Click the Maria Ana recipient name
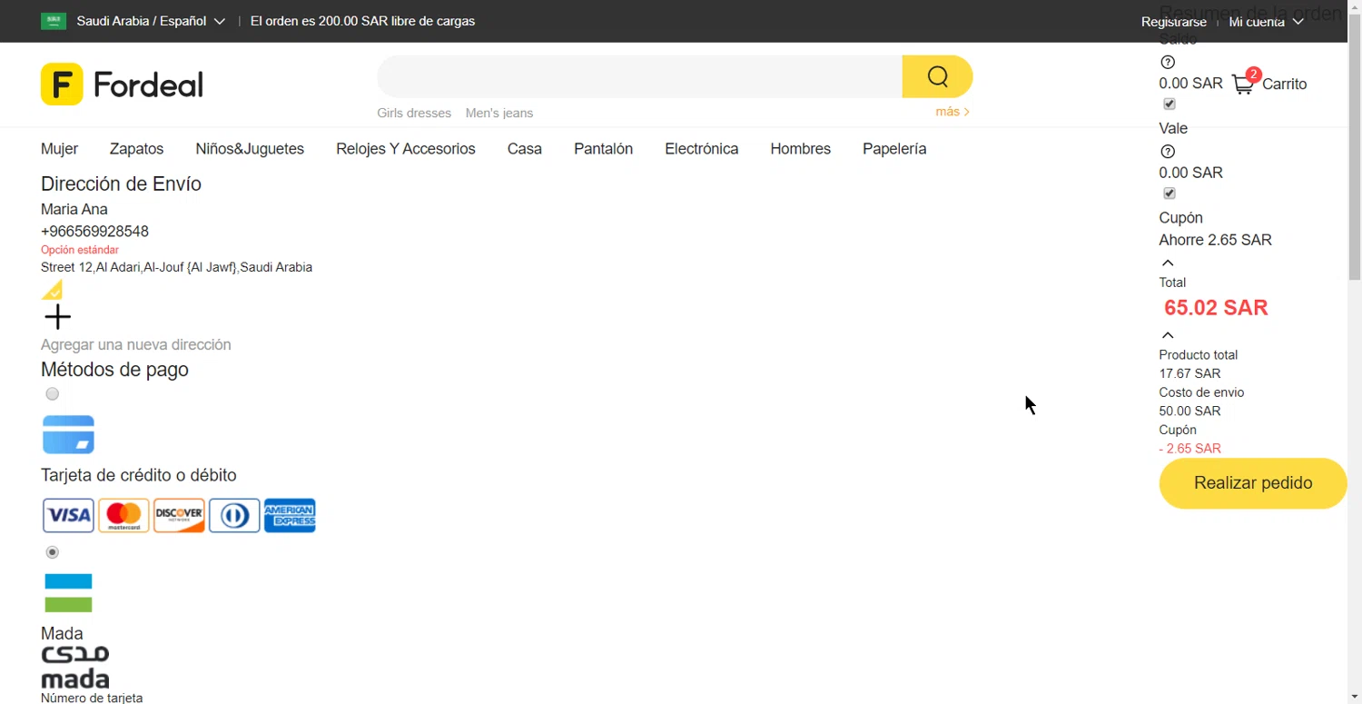Image resolution: width=1362 pixels, height=704 pixels. [x=74, y=210]
